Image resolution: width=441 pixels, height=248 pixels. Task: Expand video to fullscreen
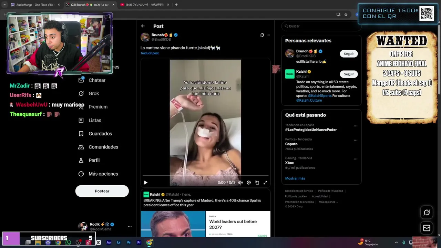tap(265, 183)
